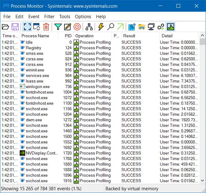
Task: Select fontdrvhost.exe with PID 1004
Action: coord(100,92)
